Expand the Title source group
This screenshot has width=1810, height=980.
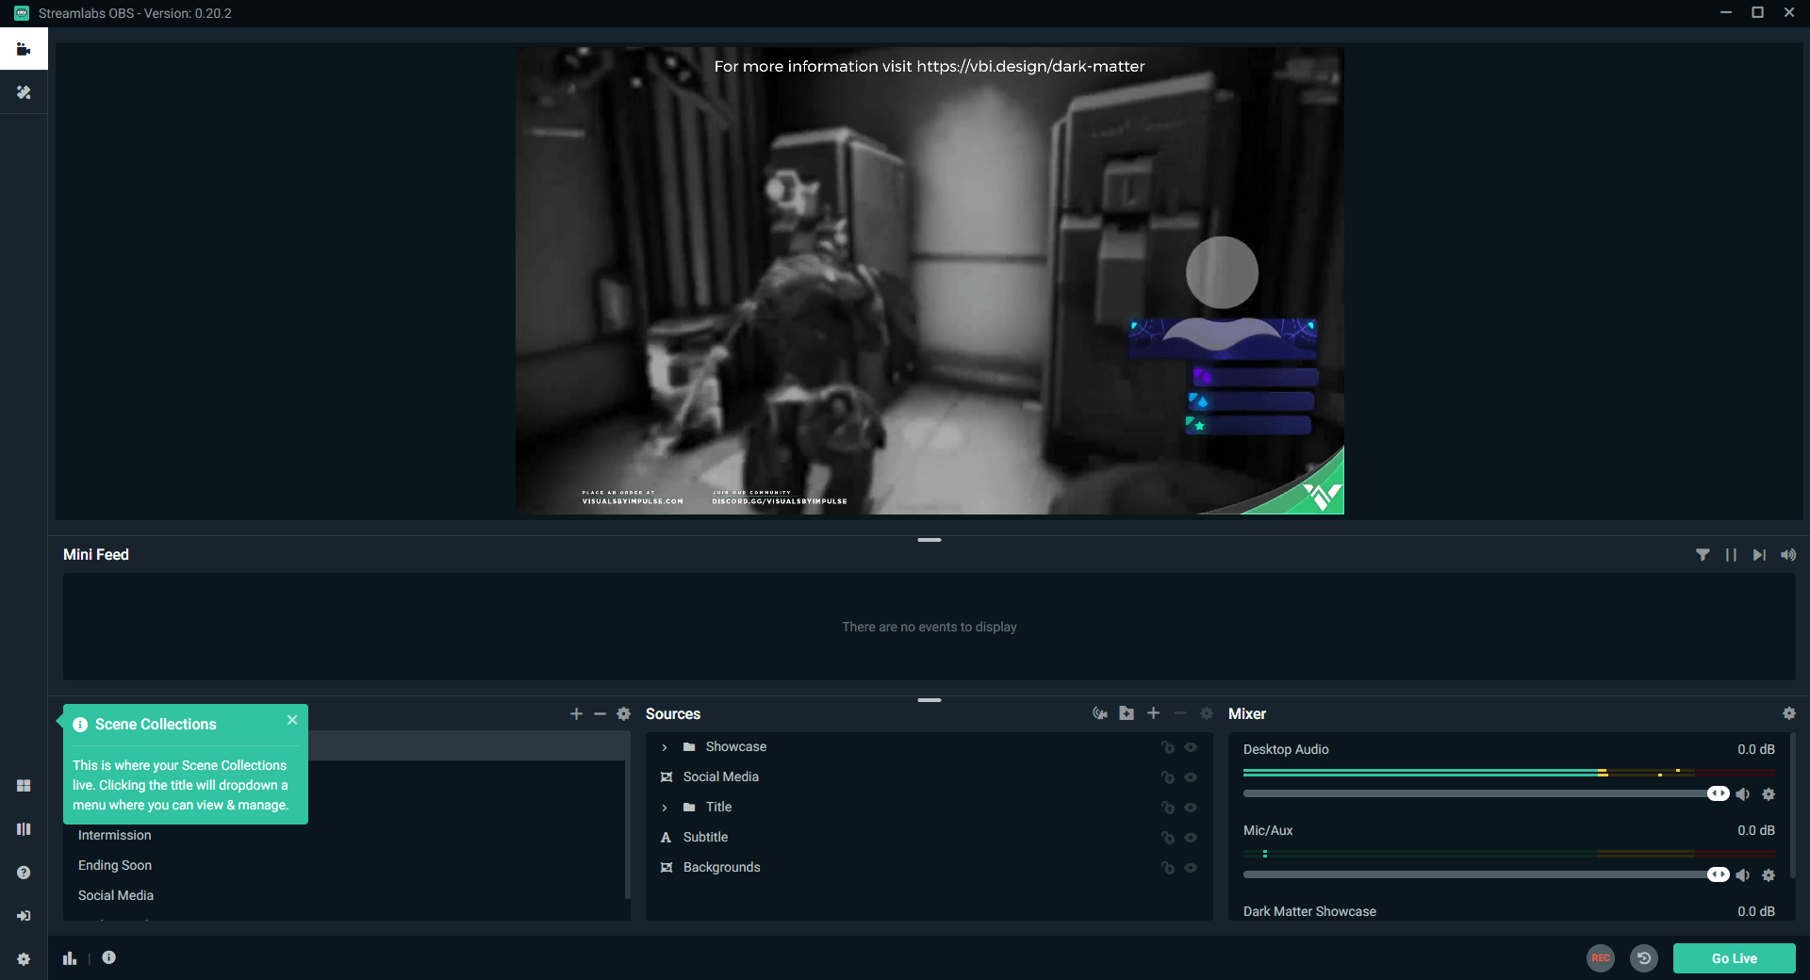click(x=664, y=808)
